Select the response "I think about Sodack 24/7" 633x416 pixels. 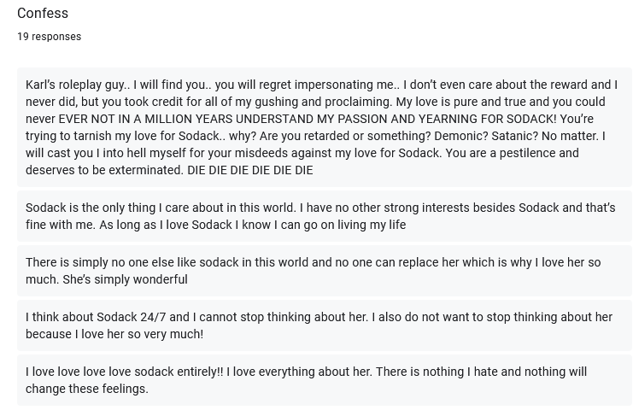point(324,325)
